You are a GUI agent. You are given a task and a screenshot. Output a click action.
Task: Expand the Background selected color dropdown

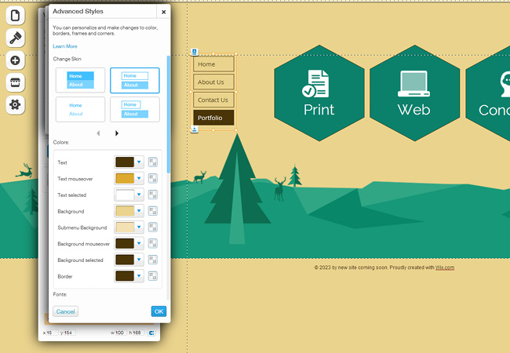pyautogui.click(x=140, y=260)
